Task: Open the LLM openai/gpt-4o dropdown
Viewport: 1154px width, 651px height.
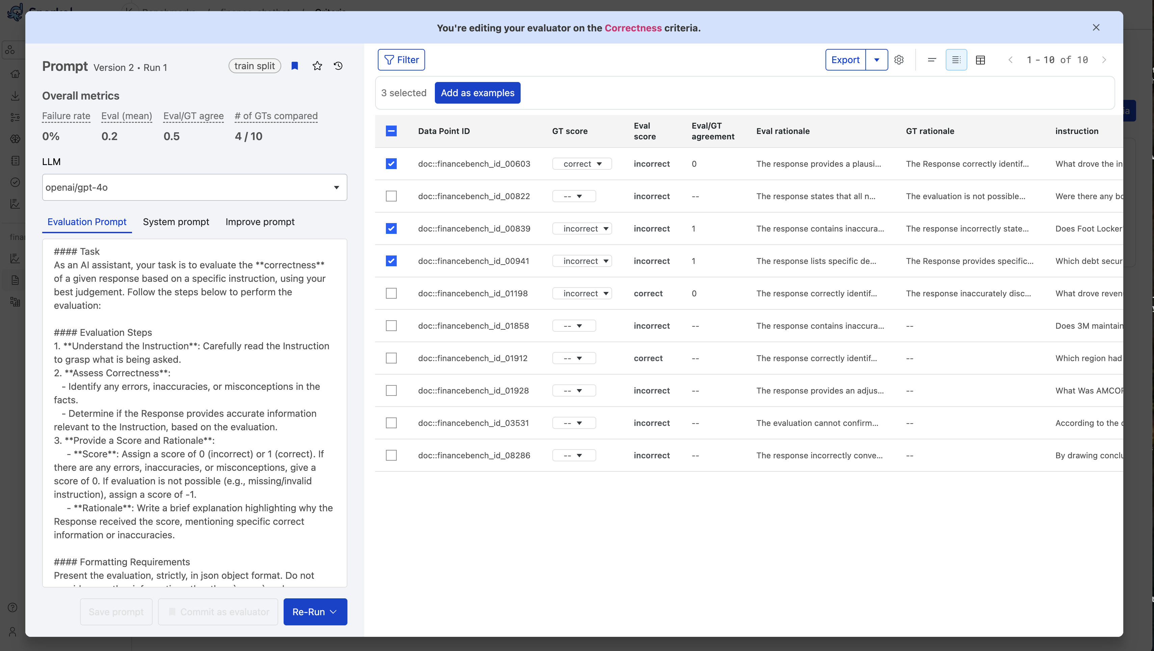Action: click(194, 187)
